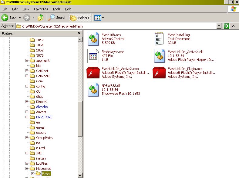Open the File menu
239x178 pixels.
point(5,9)
